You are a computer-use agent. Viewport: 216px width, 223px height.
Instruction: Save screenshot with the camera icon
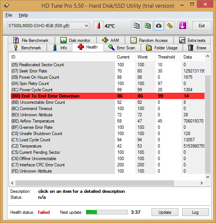coord(158,26)
